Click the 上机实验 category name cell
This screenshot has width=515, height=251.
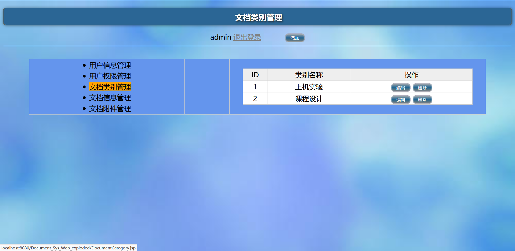tap(309, 87)
